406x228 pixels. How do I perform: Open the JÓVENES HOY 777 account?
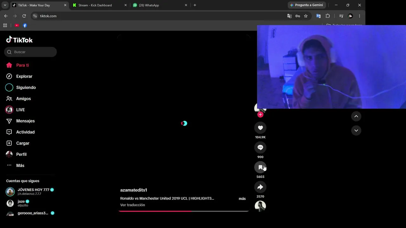point(30,192)
